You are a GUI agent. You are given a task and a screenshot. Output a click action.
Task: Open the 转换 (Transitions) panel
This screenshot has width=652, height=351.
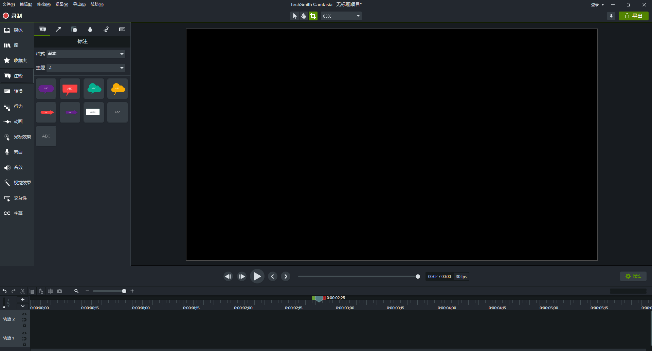(x=17, y=91)
